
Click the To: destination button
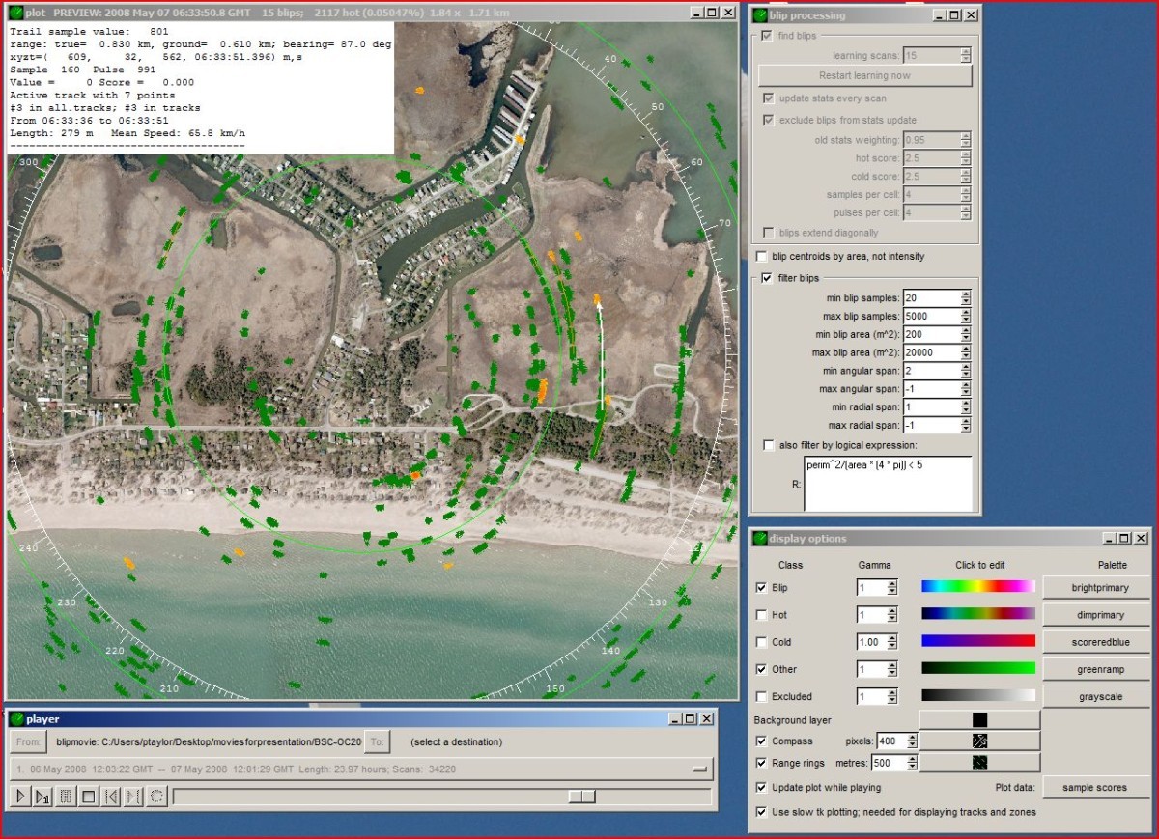377,742
